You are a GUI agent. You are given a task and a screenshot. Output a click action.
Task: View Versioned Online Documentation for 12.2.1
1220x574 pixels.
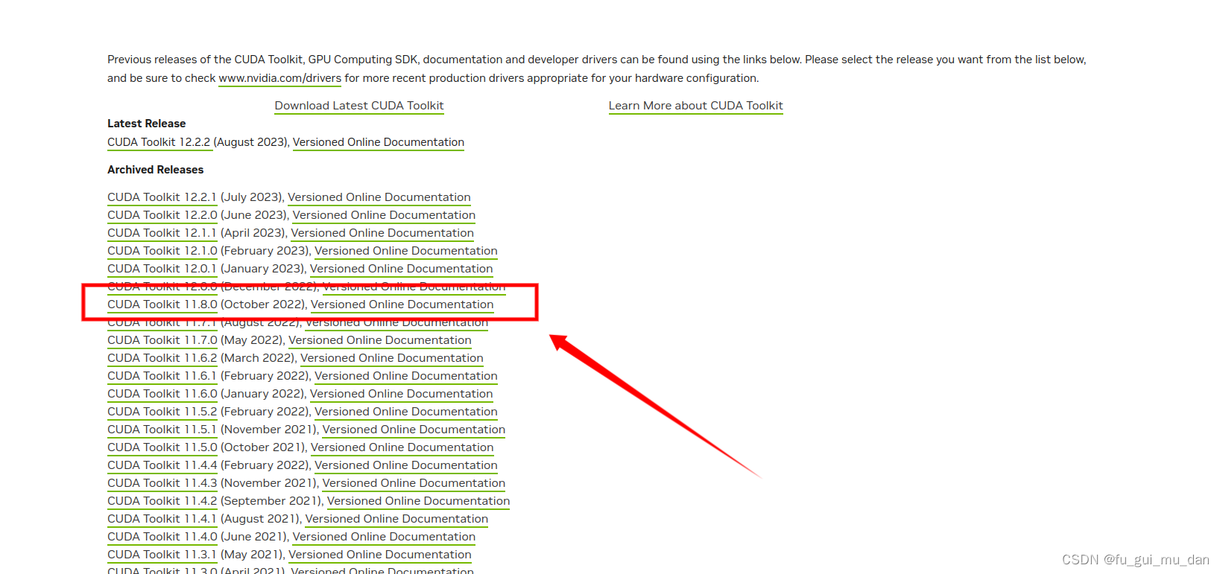(379, 197)
